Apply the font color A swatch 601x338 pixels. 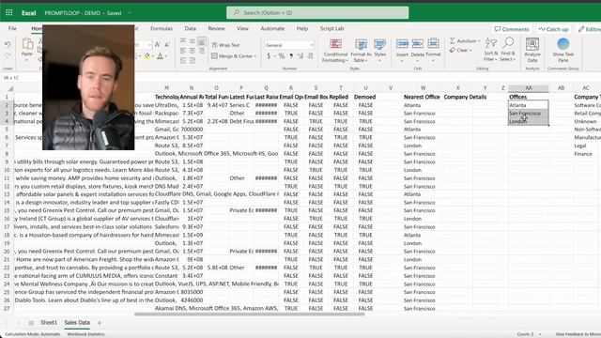161,56
